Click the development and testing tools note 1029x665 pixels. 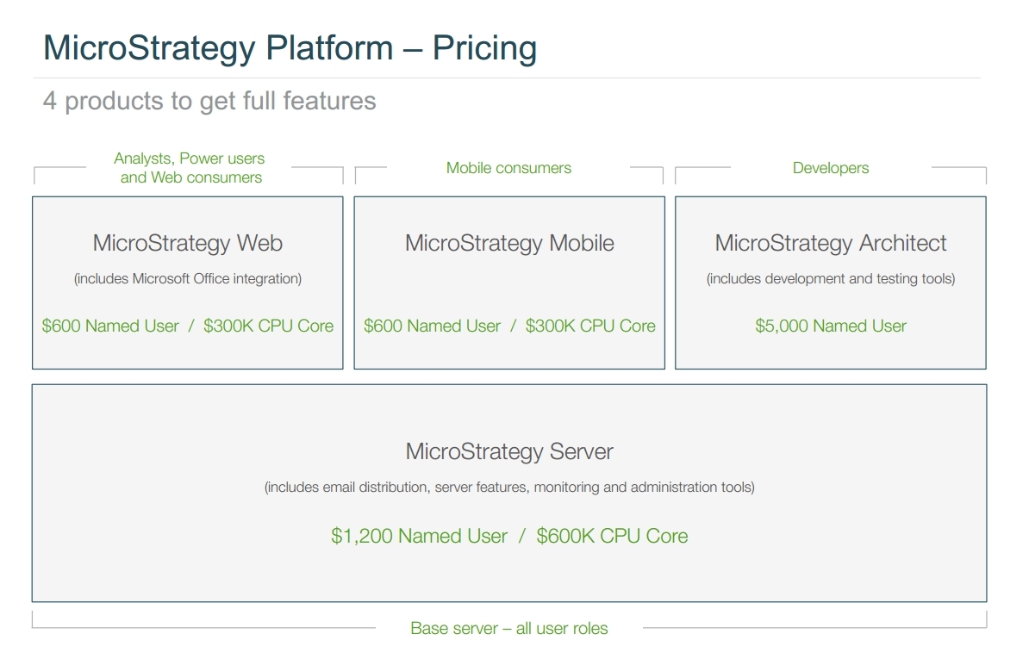[x=831, y=278]
